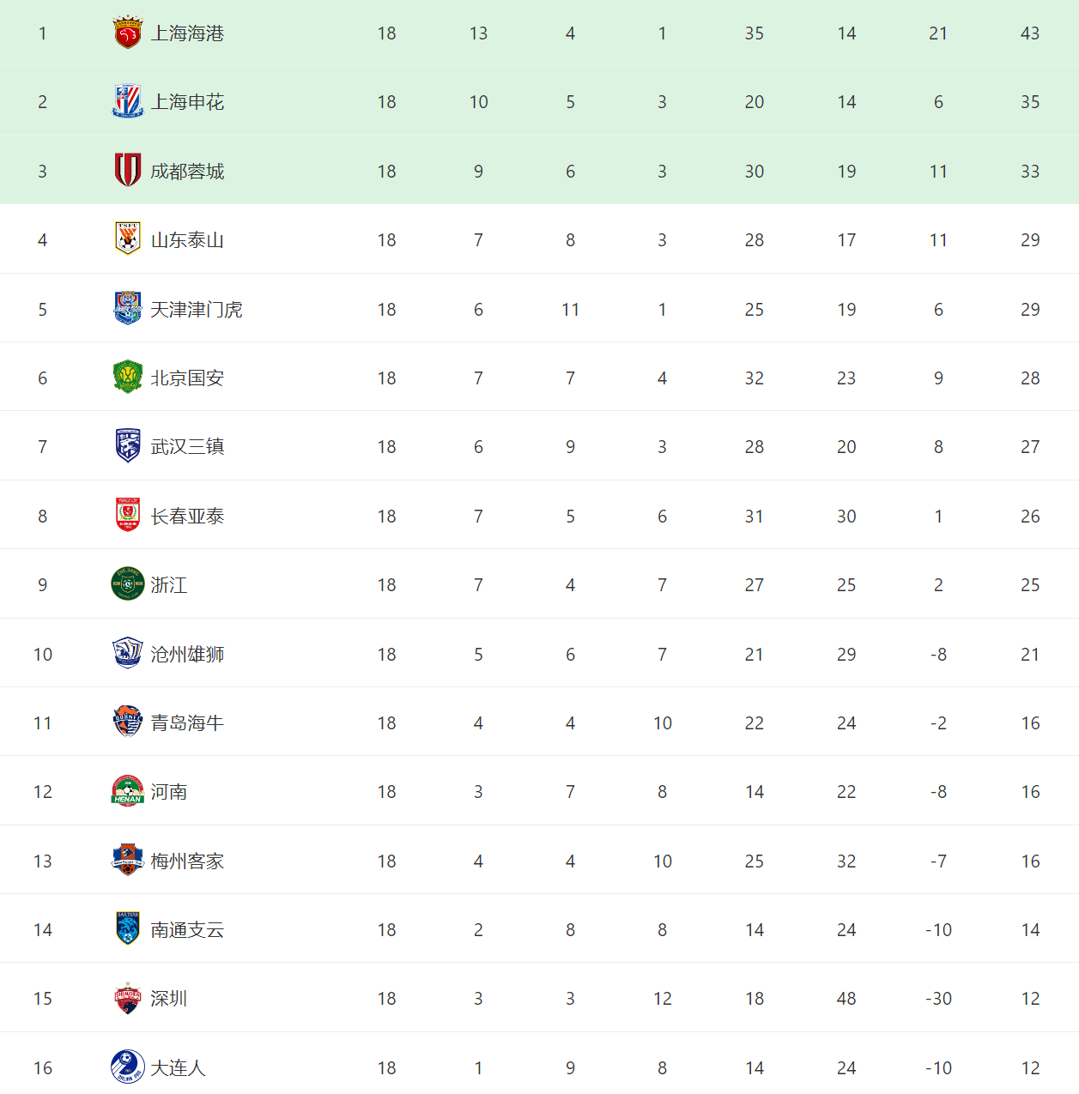This screenshot has width=1079, height=1094.
Task: Click the 上海申花 club logo
Action: 128,101
